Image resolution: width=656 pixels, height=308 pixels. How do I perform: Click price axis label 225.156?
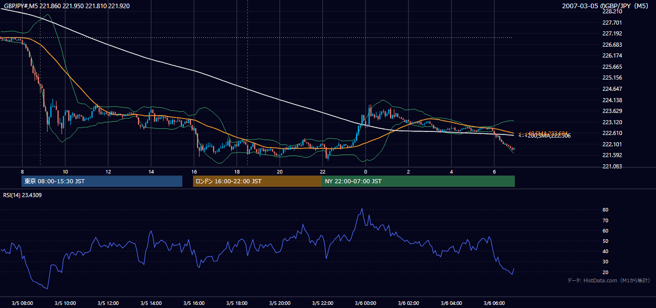(611, 78)
